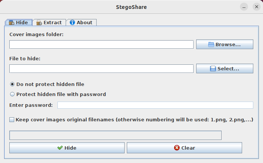Image resolution: width=263 pixels, height=163 pixels.
Task: Start hiding with the Hide button
Action: click(67, 148)
